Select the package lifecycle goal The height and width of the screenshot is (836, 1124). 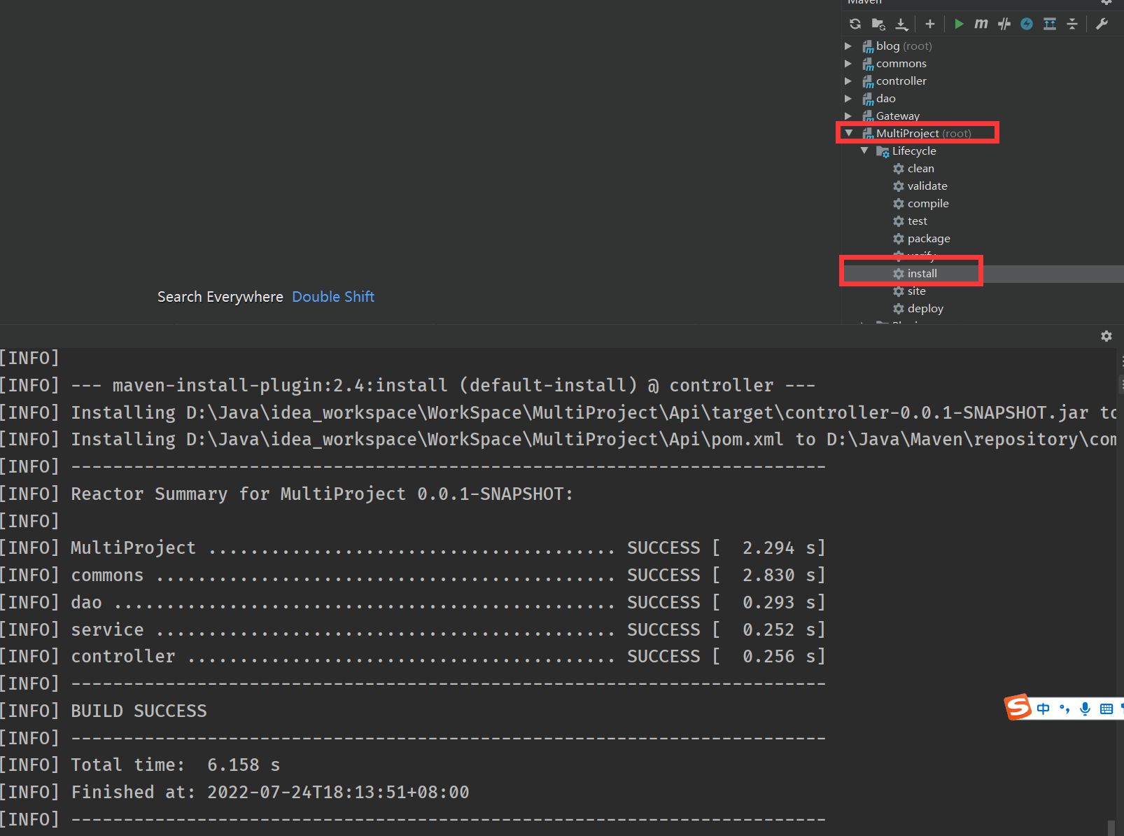pos(928,239)
